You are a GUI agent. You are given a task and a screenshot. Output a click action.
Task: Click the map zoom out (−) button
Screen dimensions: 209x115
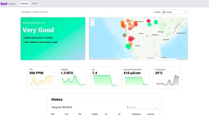pos(92,24)
